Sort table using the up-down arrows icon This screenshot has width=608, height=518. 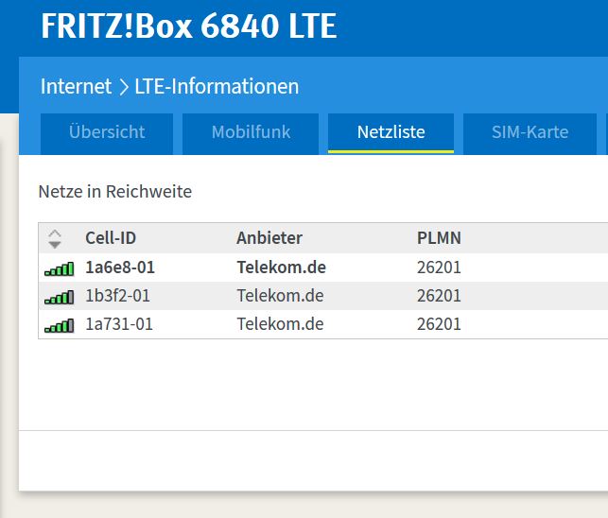pyautogui.click(x=55, y=238)
